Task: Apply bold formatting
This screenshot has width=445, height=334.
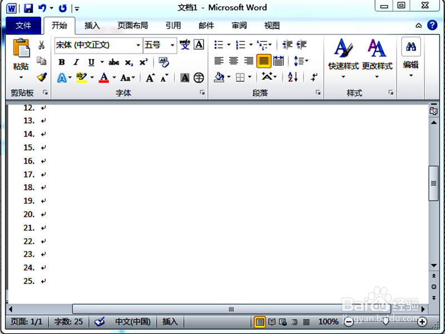Action: pyautogui.click(x=61, y=62)
